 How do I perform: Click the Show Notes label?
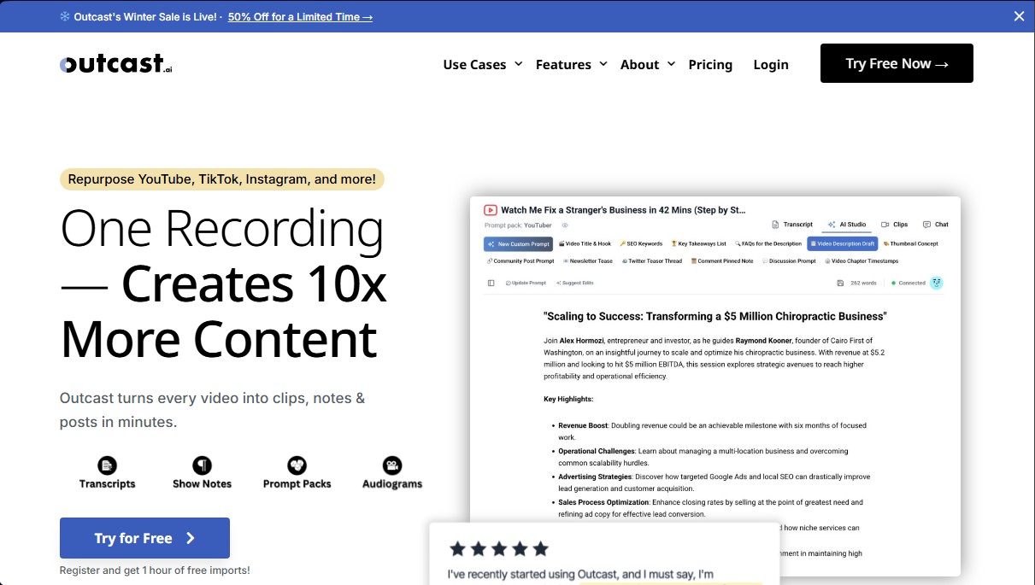click(x=202, y=483)
